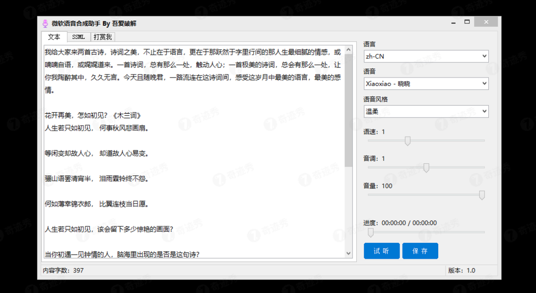Click the line 人生若只如初见，该会留下多少惊艳的画面？
The image size is (536, 293).
coord(109,229)
